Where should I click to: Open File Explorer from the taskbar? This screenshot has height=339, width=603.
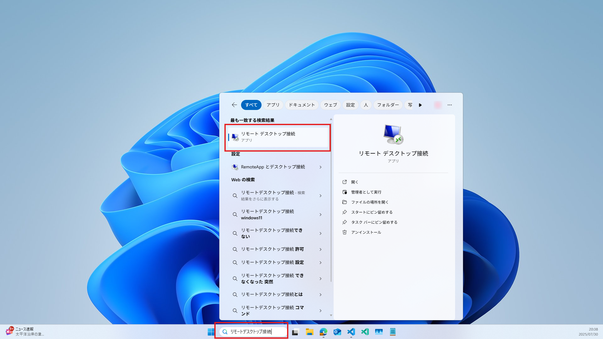coord(310,331)
